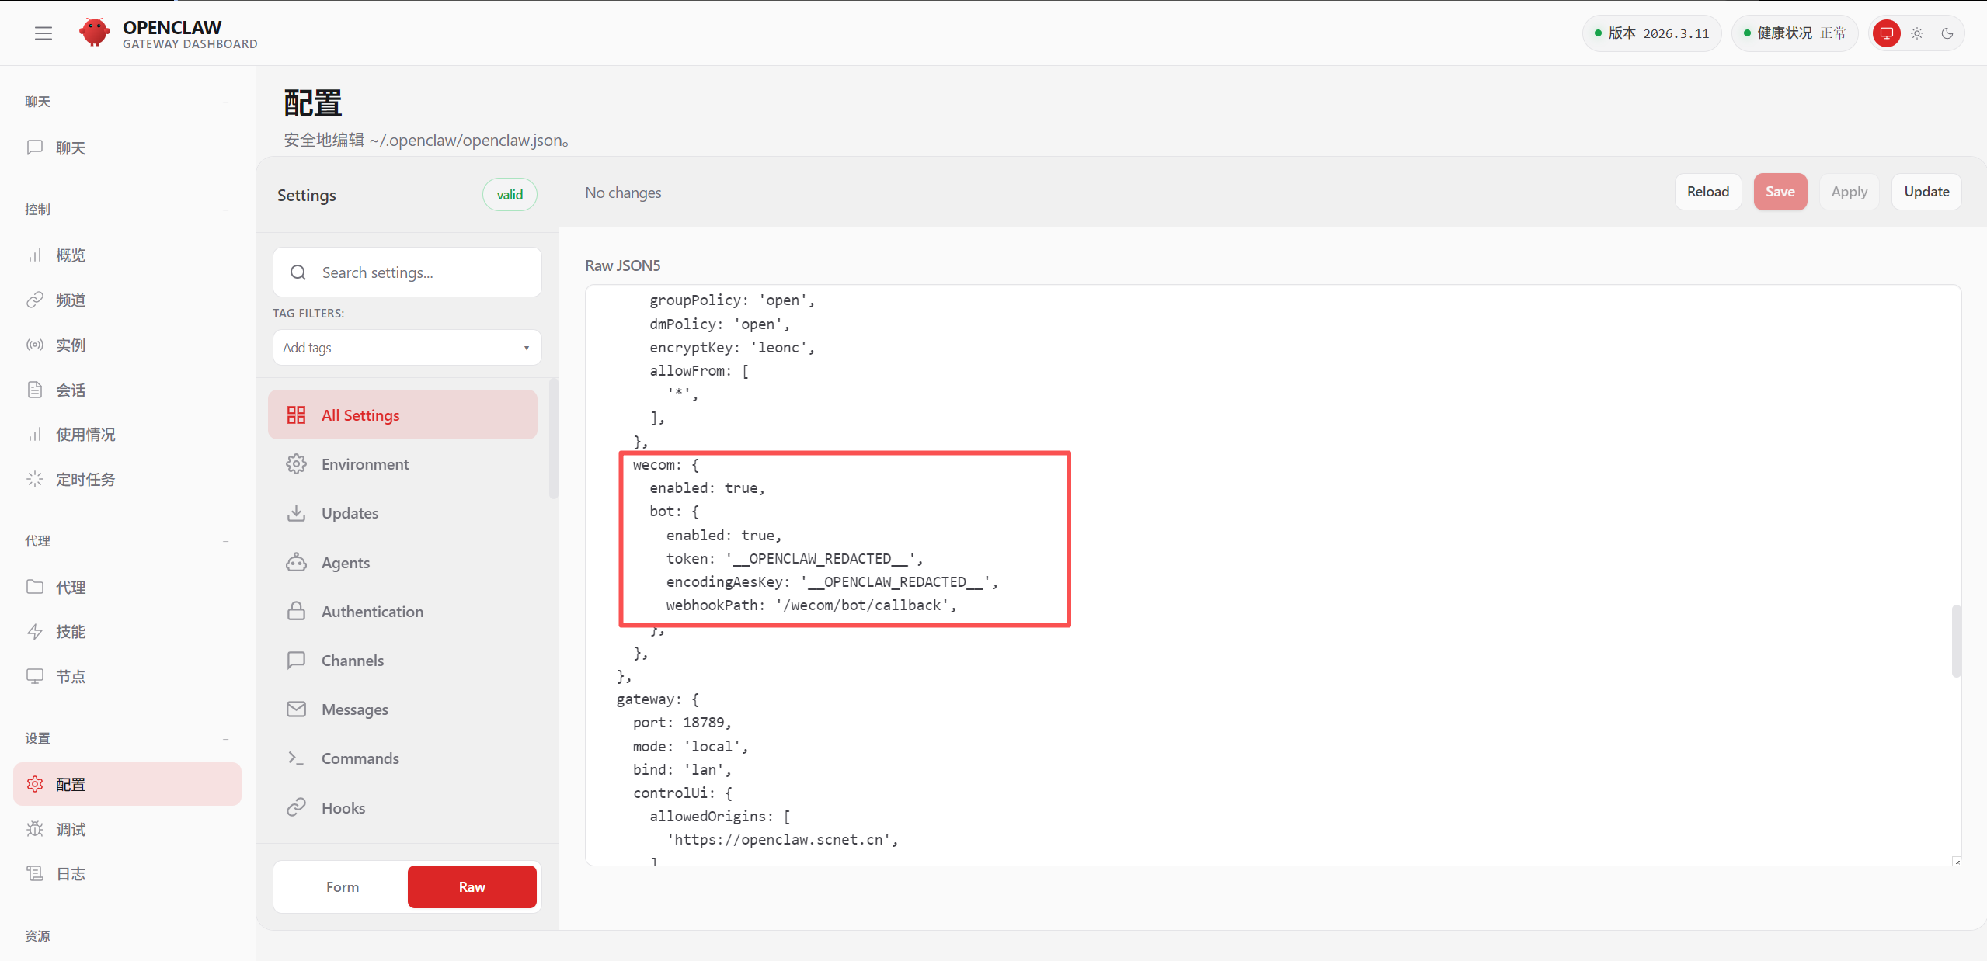Screen dimensions: 1987x961
Task: Select Authentication lock settings section
Action: pyautogui.click(x=372, y=612)
